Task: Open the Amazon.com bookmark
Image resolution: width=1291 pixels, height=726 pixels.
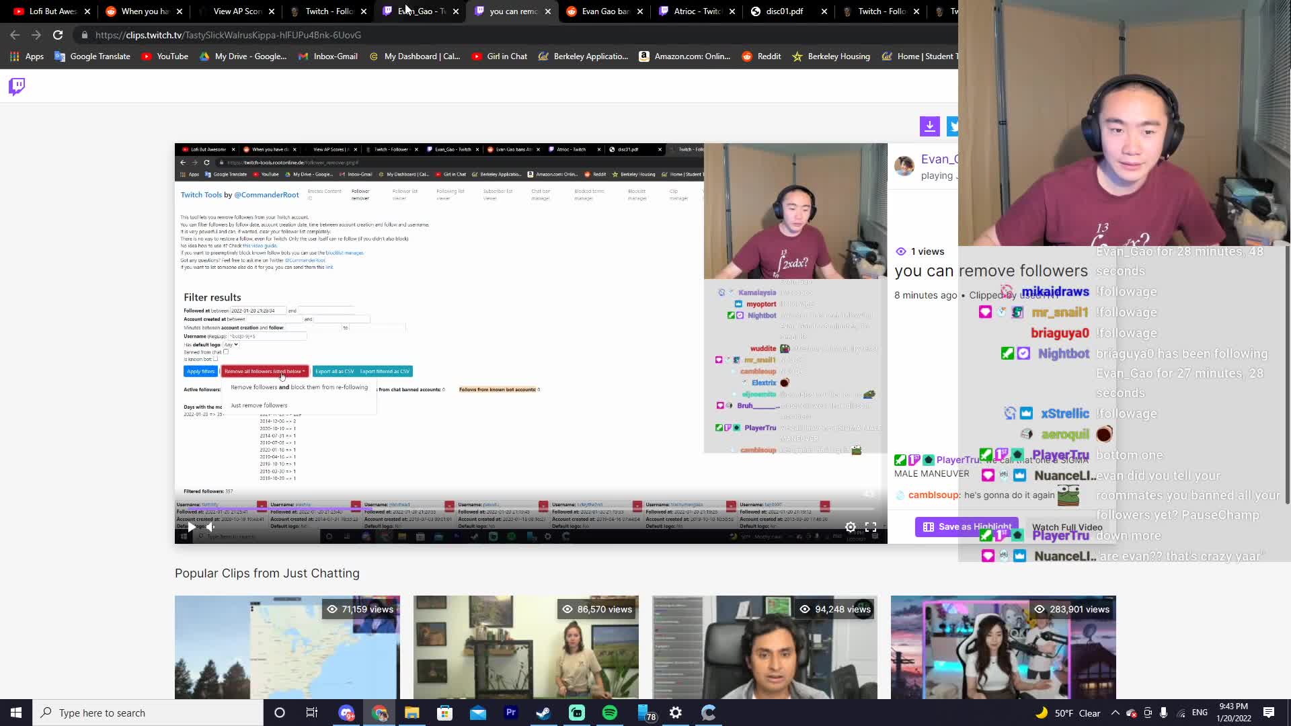Action: coord(684,56)
